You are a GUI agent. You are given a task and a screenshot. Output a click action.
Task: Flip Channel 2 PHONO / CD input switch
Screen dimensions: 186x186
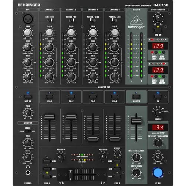(x=72, y=20)
